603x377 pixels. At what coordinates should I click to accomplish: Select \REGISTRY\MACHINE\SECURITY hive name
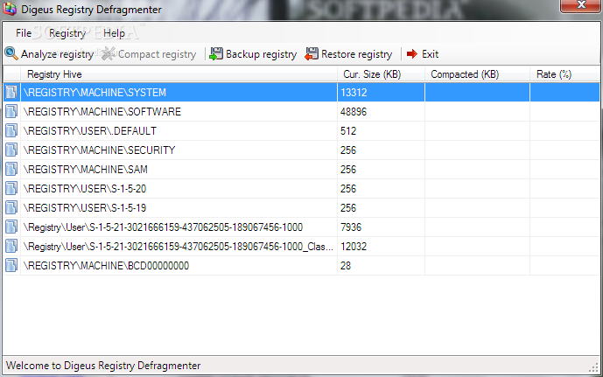click(x=99, y=150)
